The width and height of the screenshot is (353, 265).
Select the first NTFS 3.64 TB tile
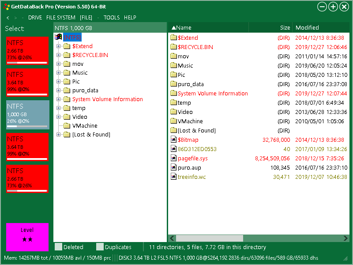[27, 82]
